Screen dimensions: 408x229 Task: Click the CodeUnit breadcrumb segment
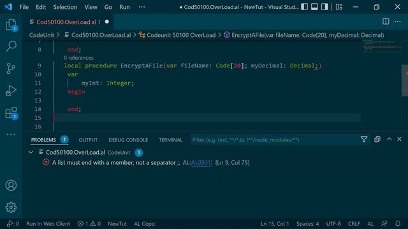point(41,35)
